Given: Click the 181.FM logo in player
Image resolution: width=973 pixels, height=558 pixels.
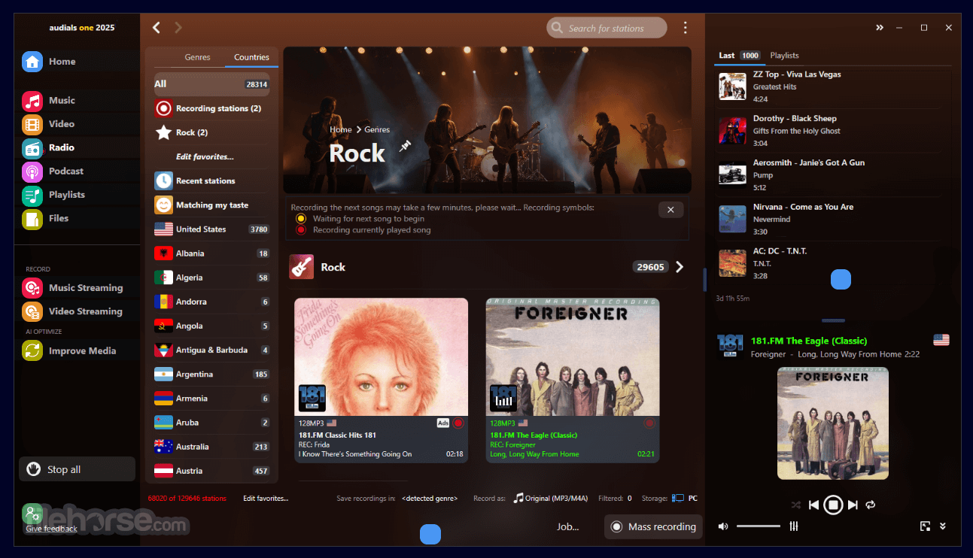Looking at the screenshot, I should (x=730, y=345).
